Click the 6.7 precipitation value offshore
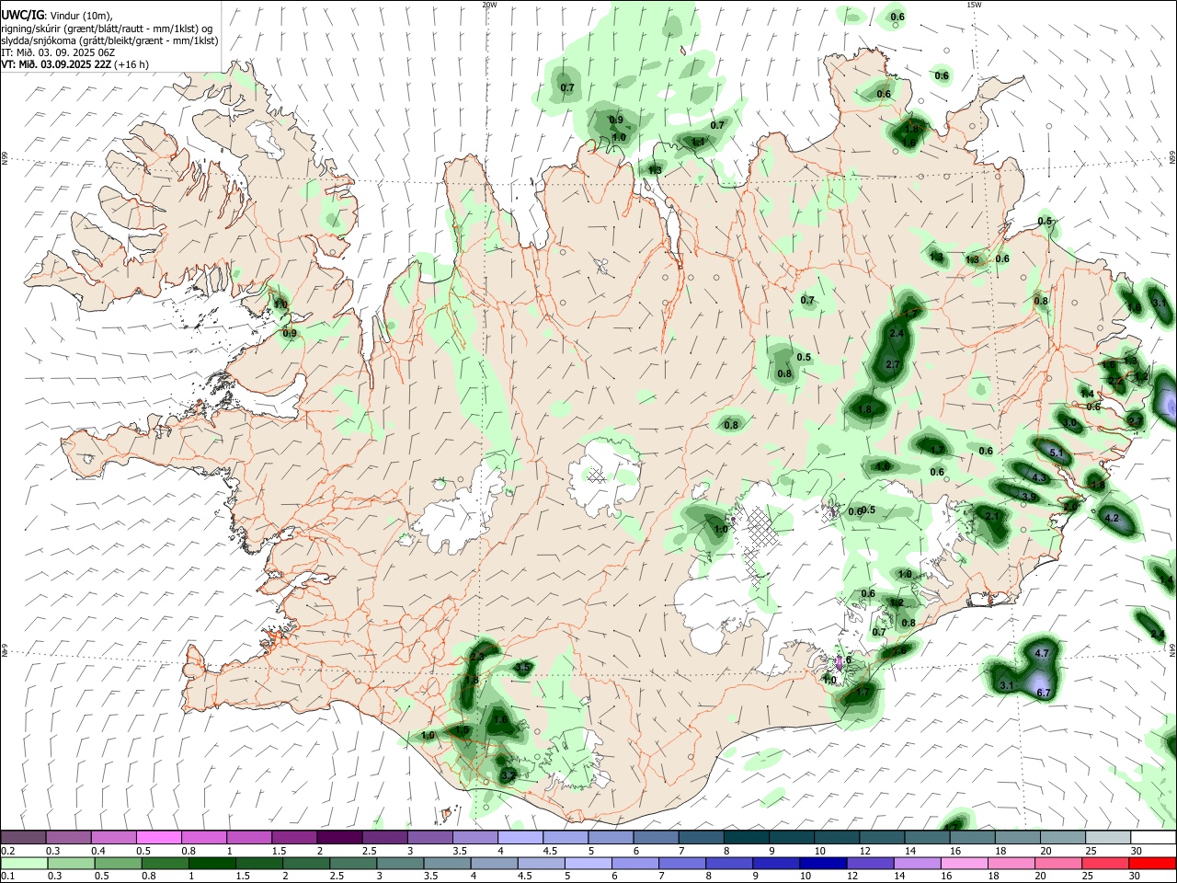This screenshot has width=1177, height=883. (x=1044, y=692)
